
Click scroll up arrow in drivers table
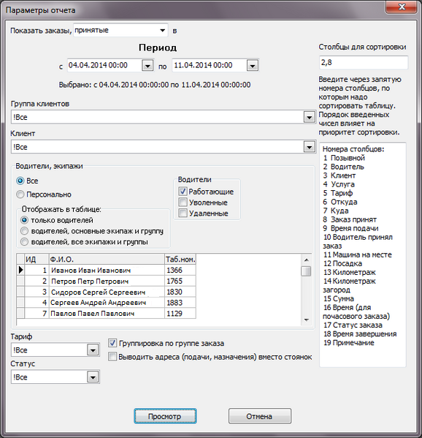click(306, 260)
